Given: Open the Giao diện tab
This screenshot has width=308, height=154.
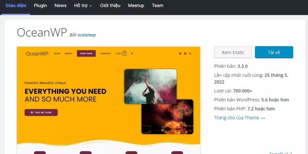Looking at the screenshot, I should pos(16,5).
